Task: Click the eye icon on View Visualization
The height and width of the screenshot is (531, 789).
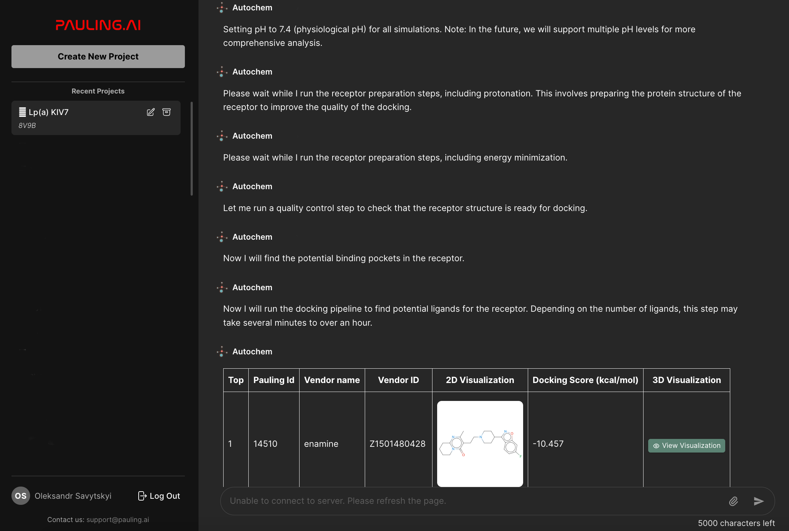Action: tap(656, 446)
